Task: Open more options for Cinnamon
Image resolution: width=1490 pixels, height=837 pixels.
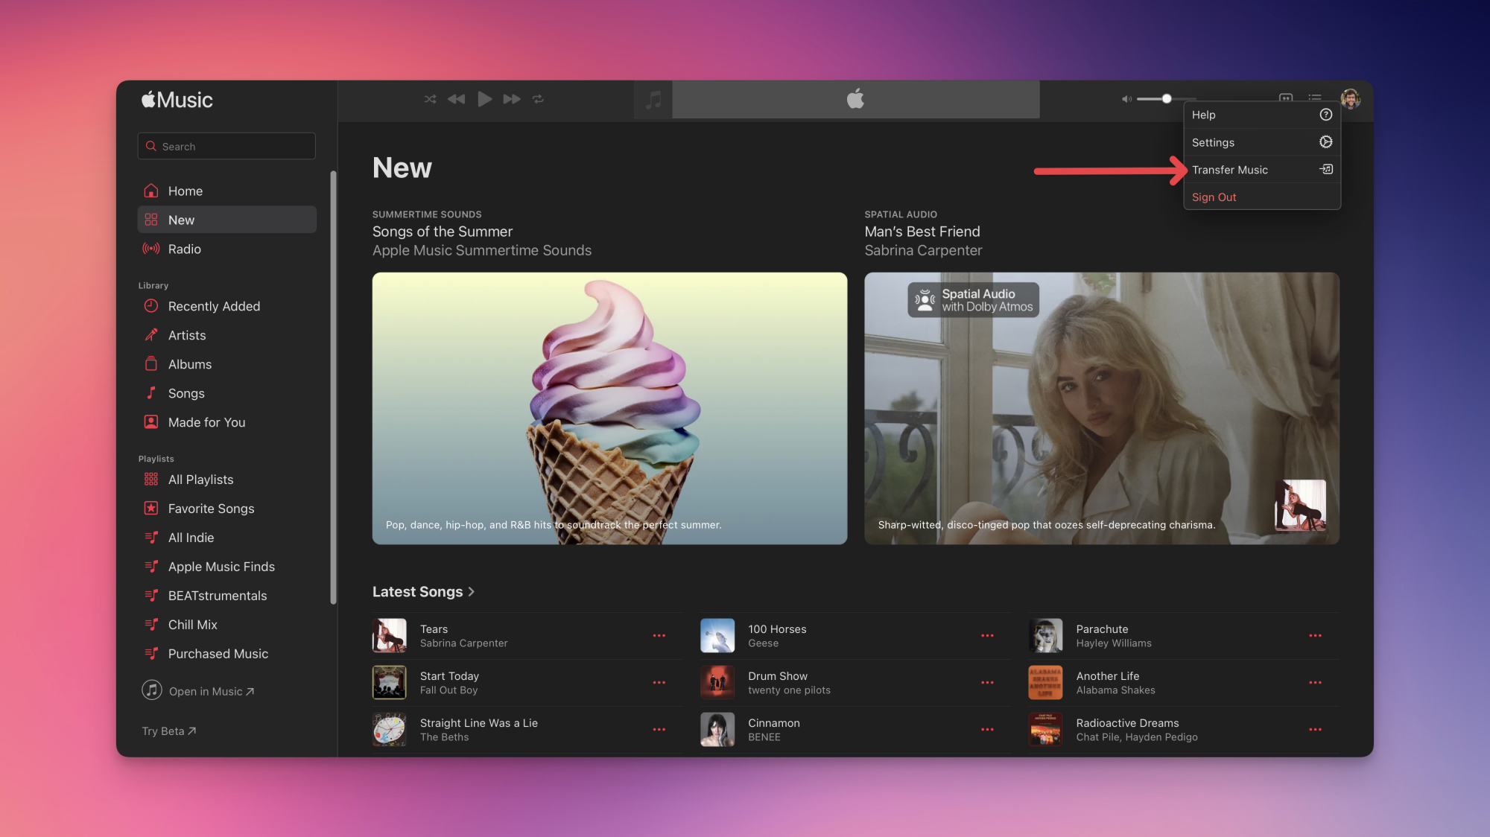Action: 987,730
